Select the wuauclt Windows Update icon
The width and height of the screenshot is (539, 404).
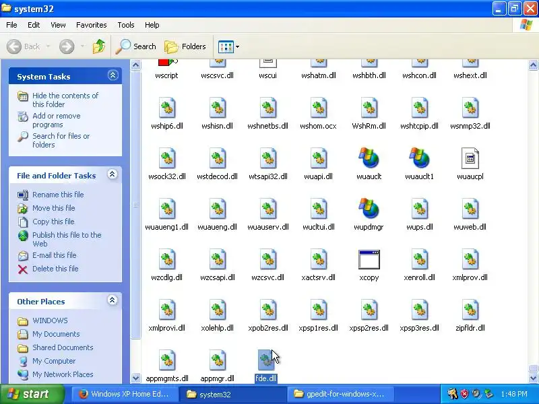(369, 158)
